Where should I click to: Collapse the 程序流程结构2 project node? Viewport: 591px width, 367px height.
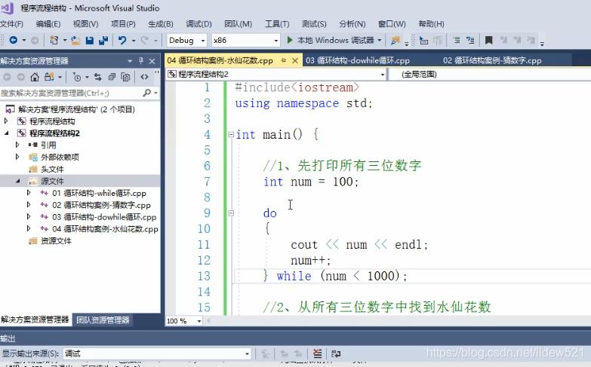point(6,133)
